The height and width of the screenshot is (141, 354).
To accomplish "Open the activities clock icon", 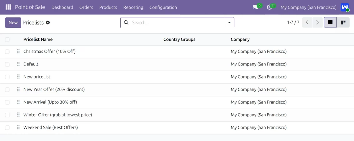I will (269, 7).
